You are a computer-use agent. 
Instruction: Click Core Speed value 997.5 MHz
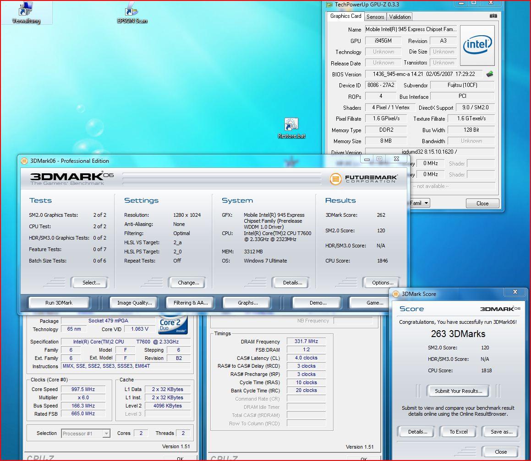[x=83, y=389]
